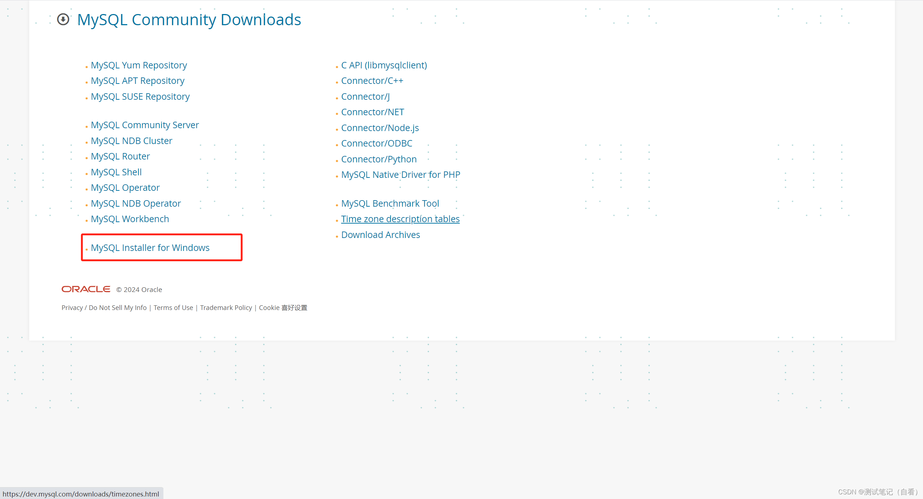
Task: Navigate to MySQL Workbench download
Action: [x=130, y=219]
